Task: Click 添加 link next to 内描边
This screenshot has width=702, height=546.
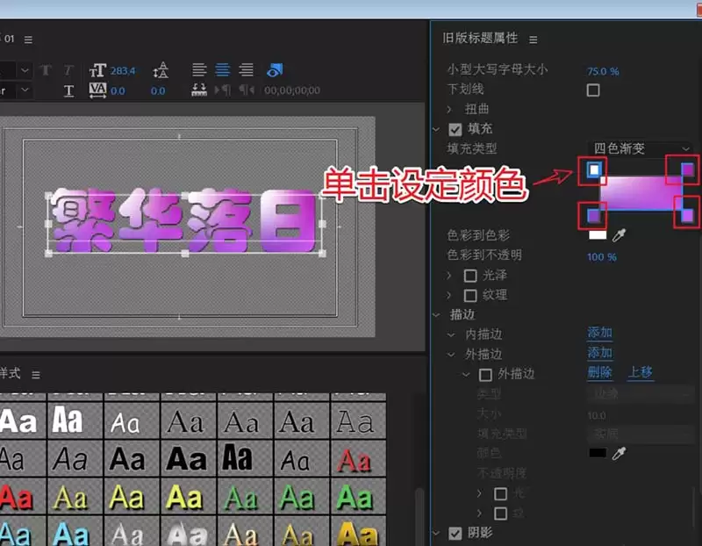Action: 599,333
